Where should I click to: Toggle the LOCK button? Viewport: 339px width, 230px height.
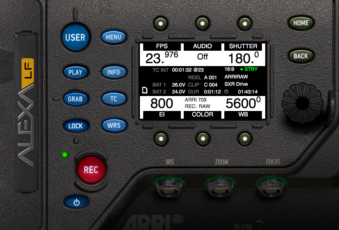[76, 126]
